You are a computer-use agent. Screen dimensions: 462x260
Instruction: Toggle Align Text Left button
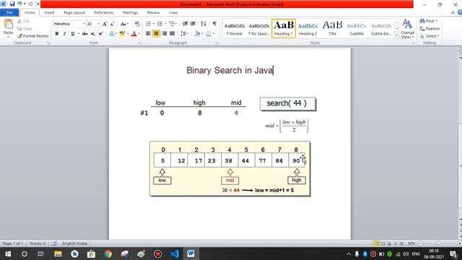(148, 34)
